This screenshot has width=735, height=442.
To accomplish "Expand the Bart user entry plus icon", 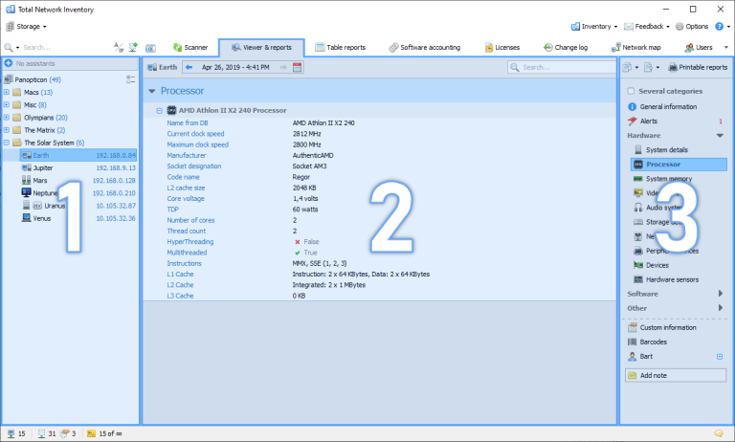I will (x=720, y=357).
